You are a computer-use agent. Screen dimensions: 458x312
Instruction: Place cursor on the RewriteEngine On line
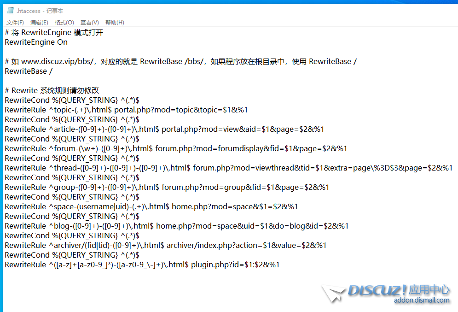point(36,42)
